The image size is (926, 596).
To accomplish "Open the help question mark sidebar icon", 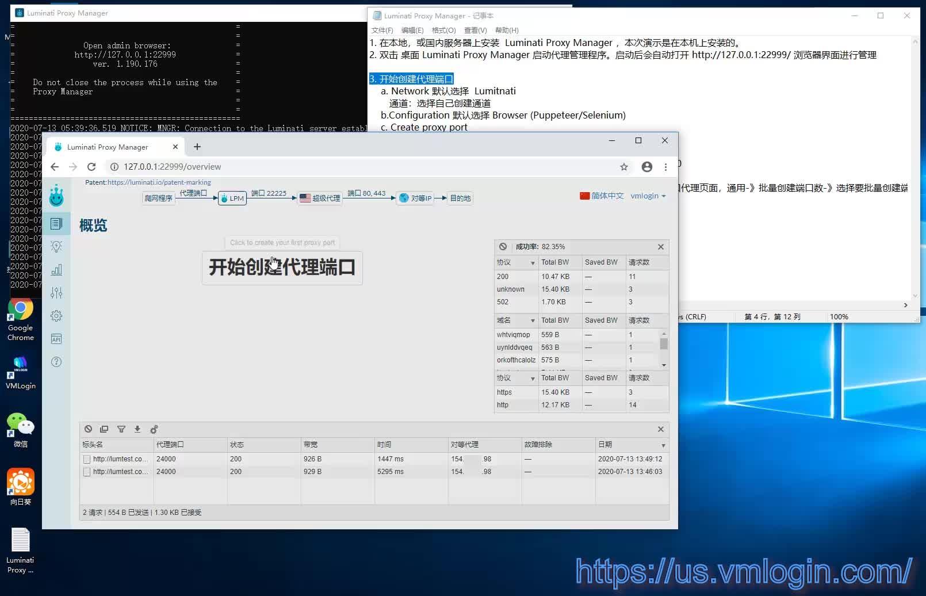I will [x=56, y=362].
